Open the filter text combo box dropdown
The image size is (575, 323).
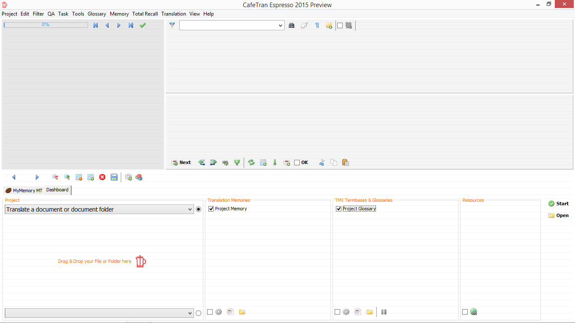281,26
